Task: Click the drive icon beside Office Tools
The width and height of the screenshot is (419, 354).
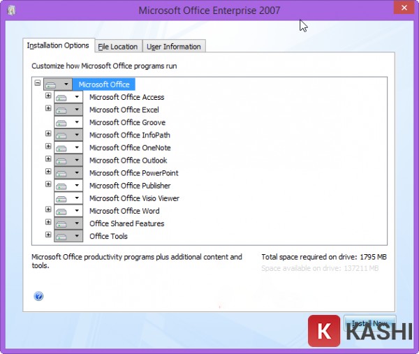Action: [61, 236]
